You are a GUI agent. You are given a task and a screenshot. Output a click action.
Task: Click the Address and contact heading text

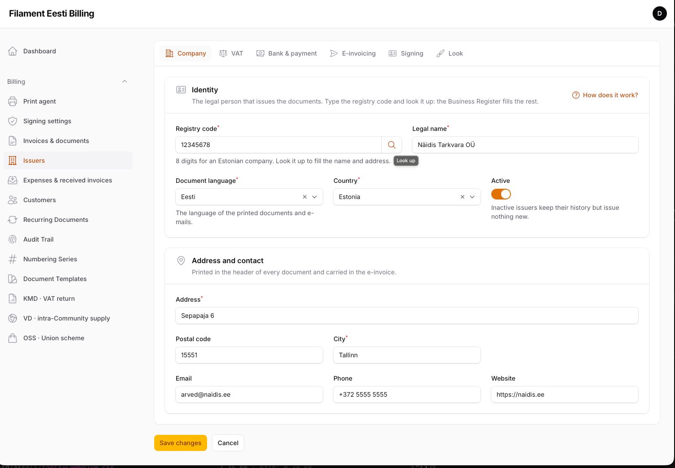click(228, 260)
